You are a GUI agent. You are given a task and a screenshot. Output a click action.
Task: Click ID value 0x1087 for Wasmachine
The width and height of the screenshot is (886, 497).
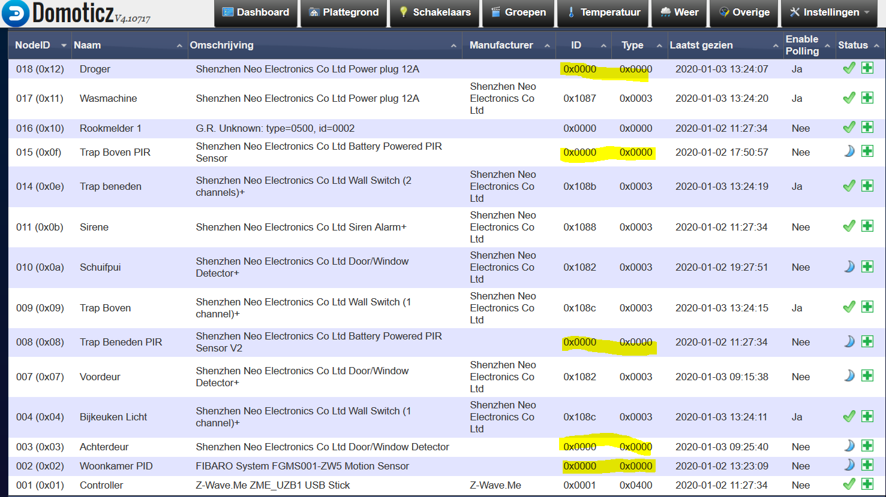coord(579,98)
